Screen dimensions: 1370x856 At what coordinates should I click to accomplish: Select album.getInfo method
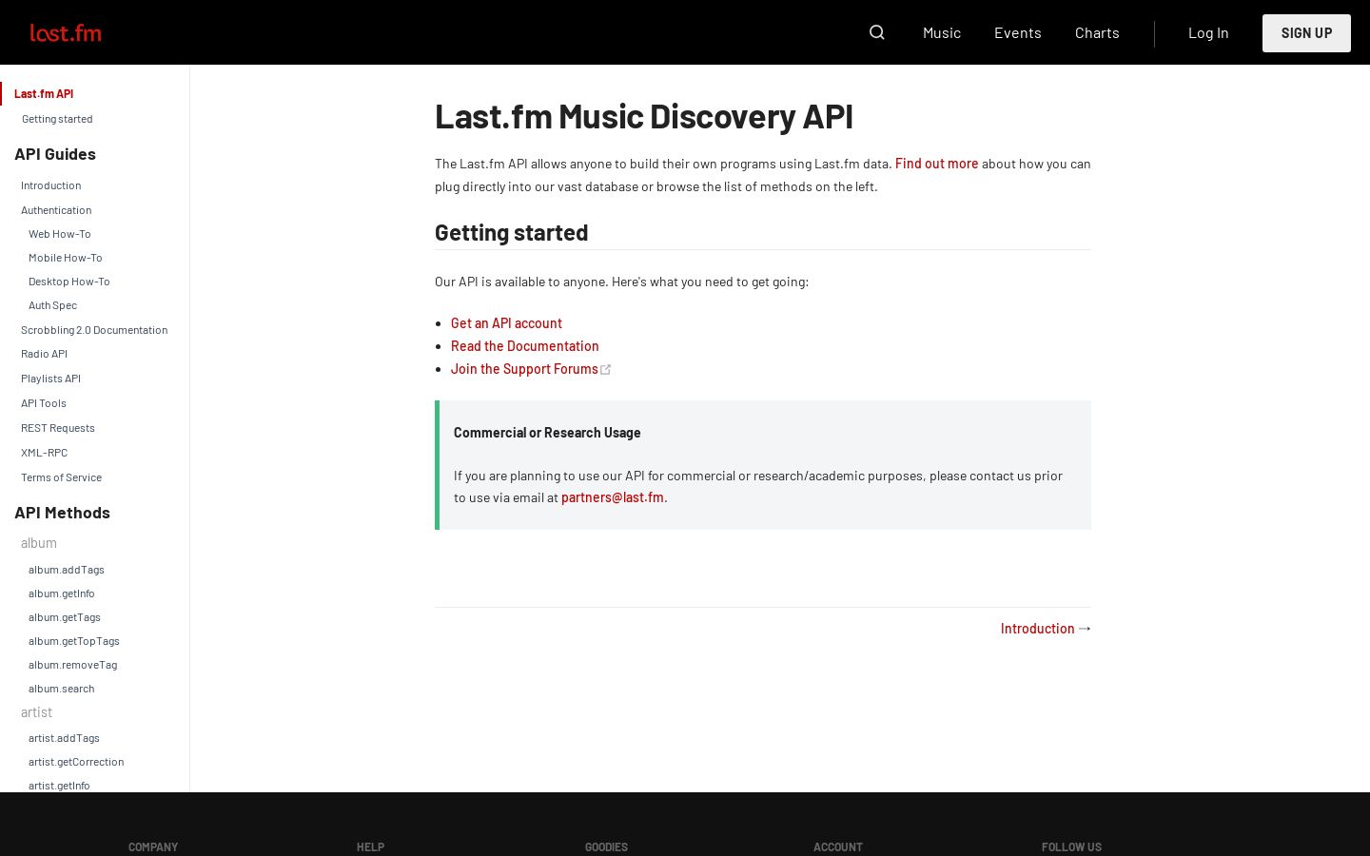click(x=62, y=593)
